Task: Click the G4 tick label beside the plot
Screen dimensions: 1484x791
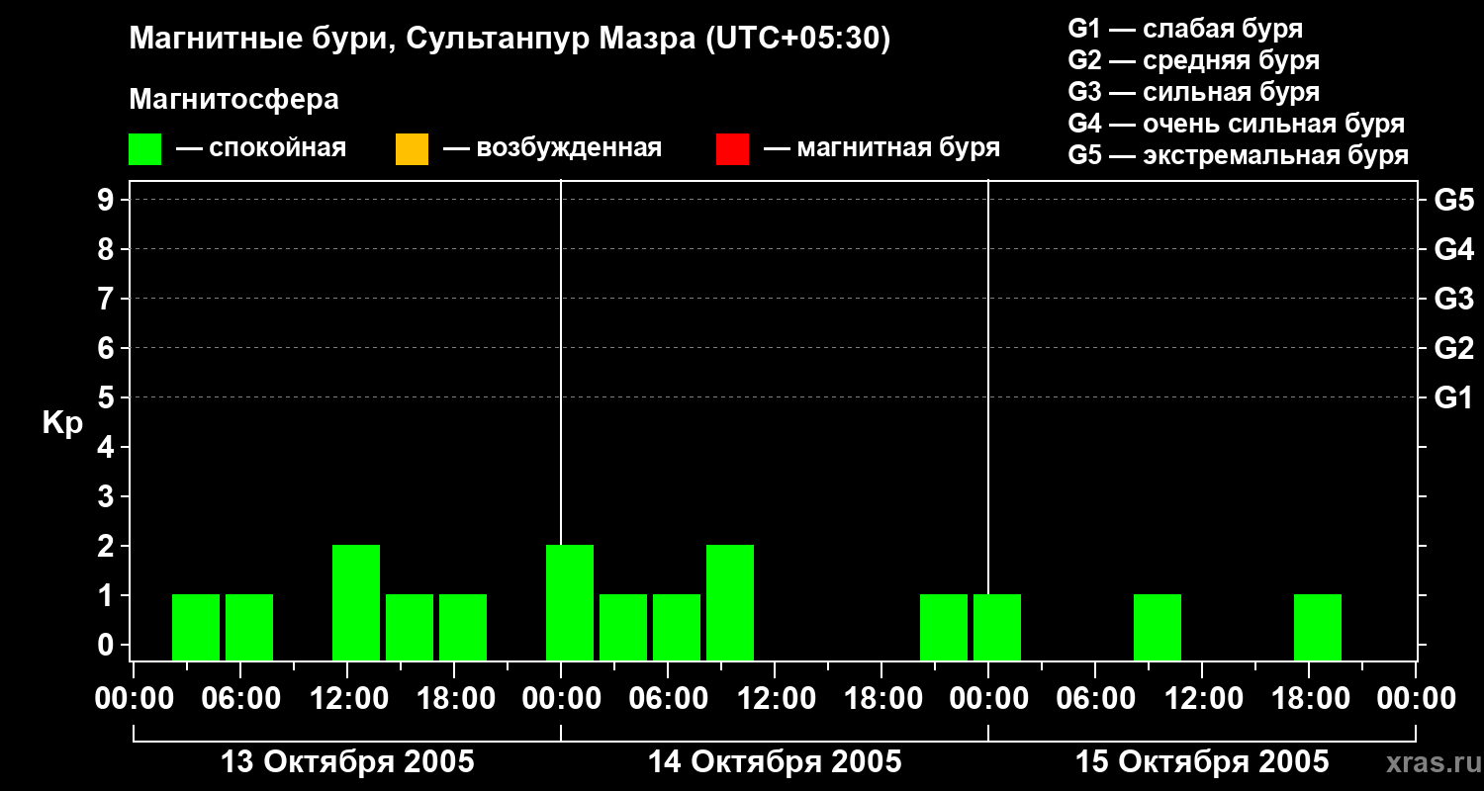Action: coord(1454,249)
